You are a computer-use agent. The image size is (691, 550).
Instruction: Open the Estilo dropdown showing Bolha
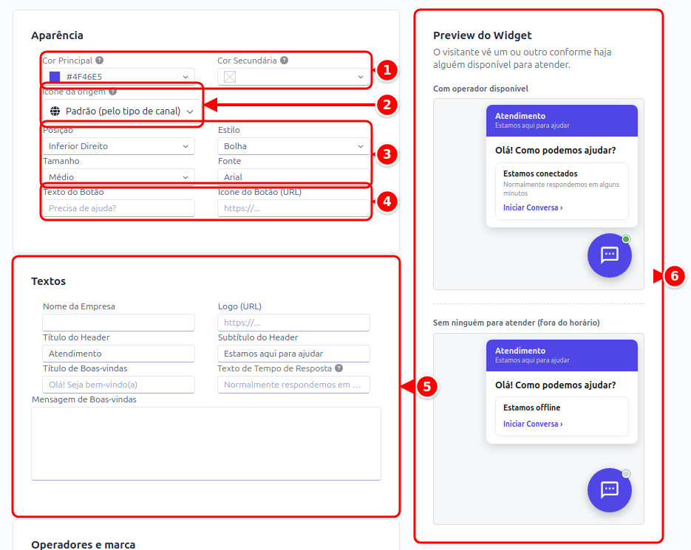point(293,146)
